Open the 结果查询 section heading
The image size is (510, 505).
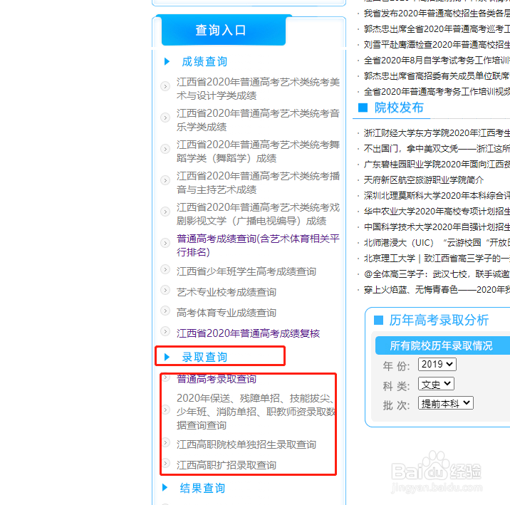coord(202,488)
